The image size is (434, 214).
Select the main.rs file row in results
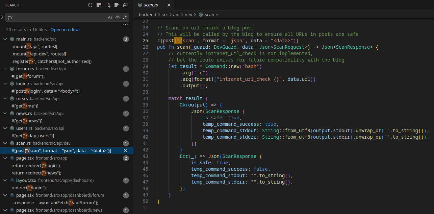tap(67, 39)
